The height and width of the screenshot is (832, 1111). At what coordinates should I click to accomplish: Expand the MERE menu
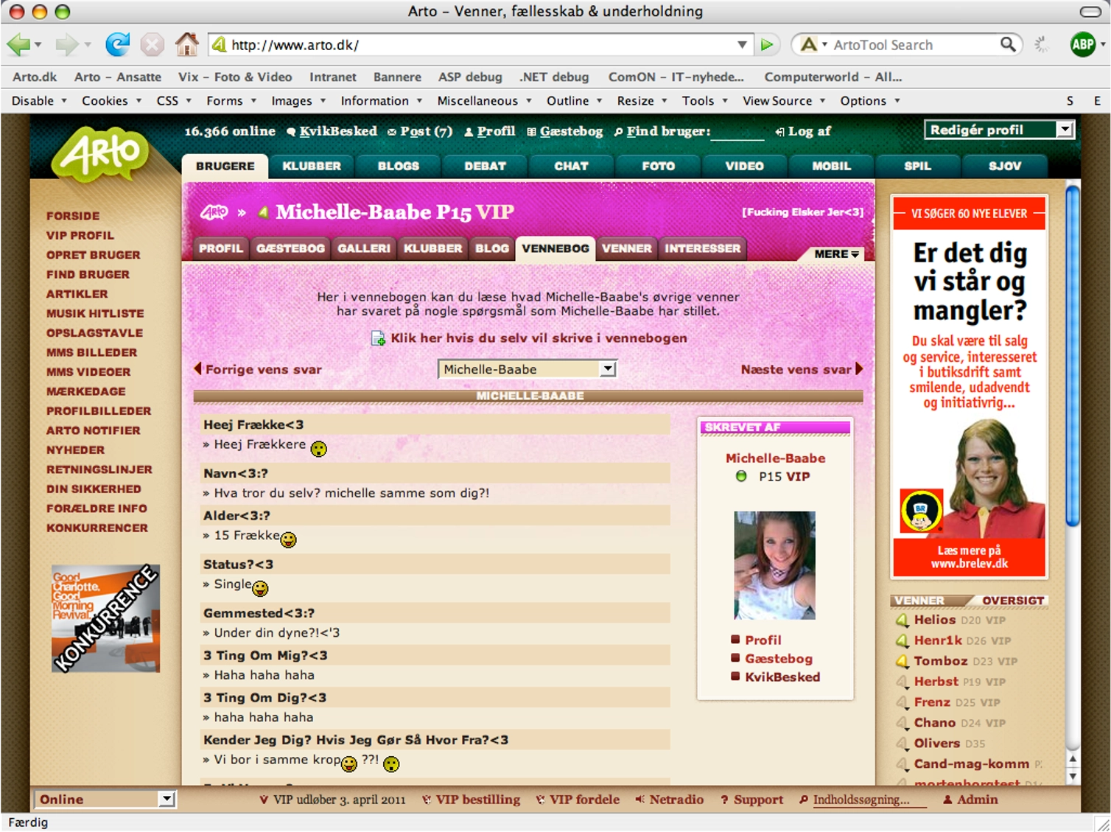(836, 254)
